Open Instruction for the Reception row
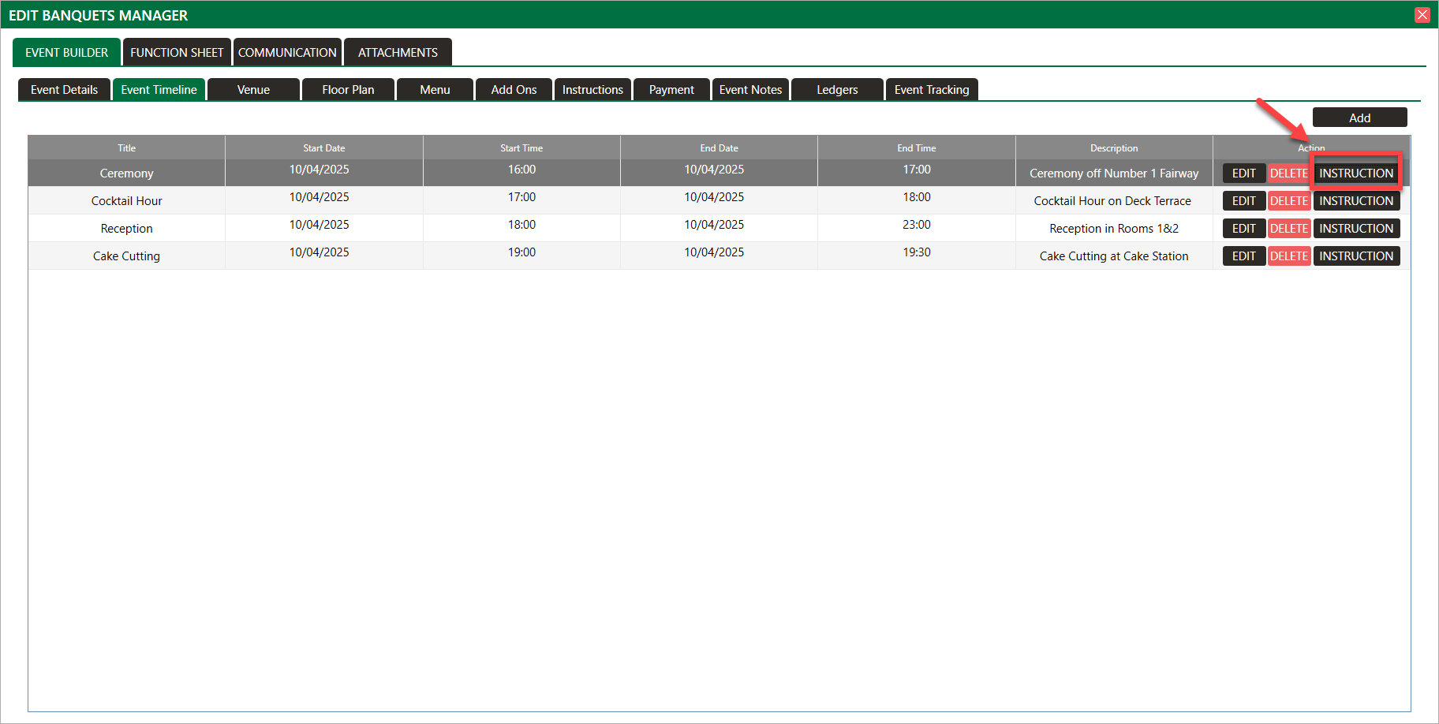 [1356, 228]
